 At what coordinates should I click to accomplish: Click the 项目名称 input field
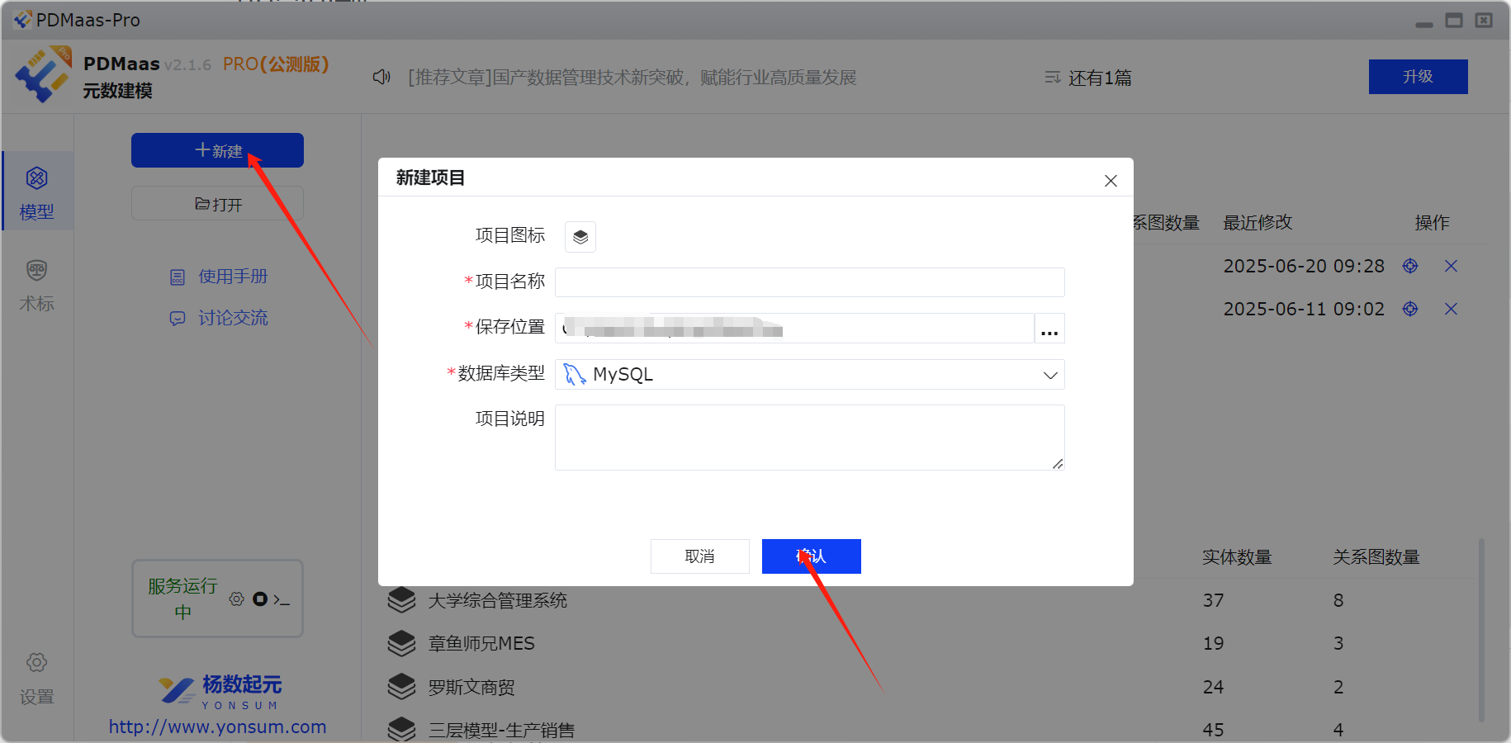(809, 282)
